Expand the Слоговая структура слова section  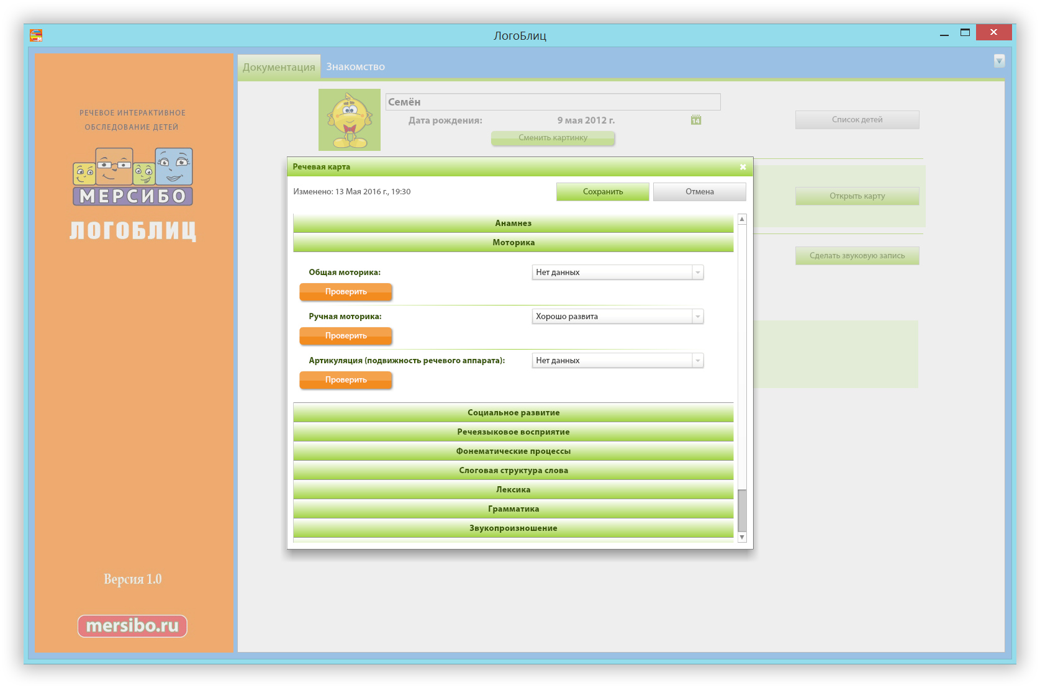point(513,471)
